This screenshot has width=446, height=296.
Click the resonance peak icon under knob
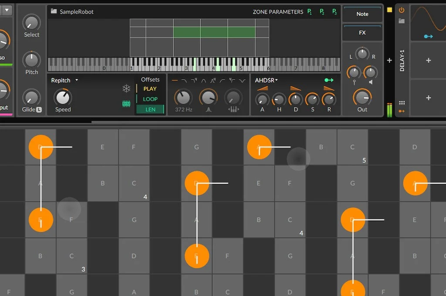[209, 109]
